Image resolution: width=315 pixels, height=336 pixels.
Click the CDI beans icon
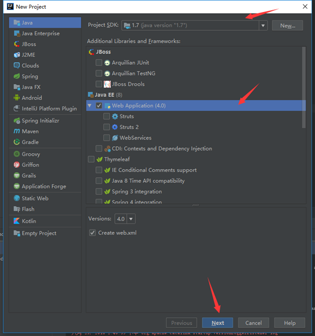point(107,149)
